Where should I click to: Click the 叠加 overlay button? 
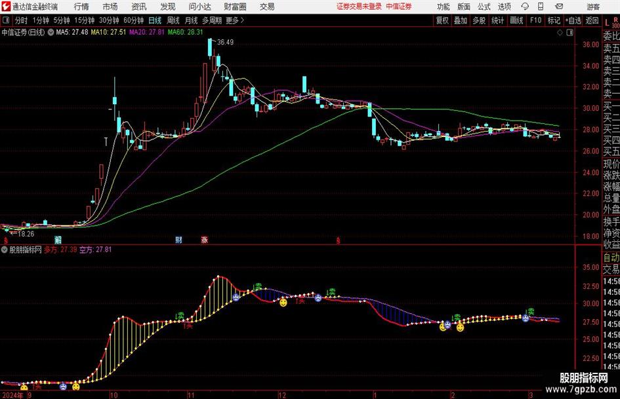(461, 20)
